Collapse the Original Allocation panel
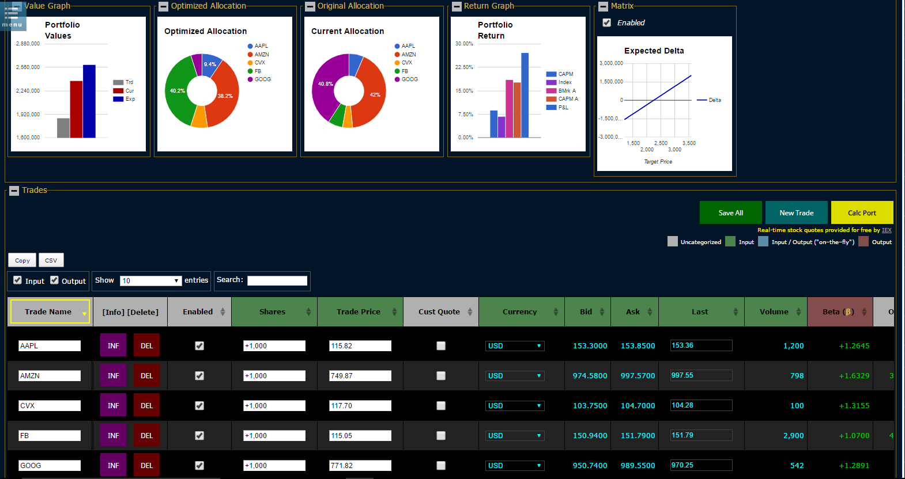Image resolution: width=905 pixels, height=479 pixels. [x=310, y=6]
